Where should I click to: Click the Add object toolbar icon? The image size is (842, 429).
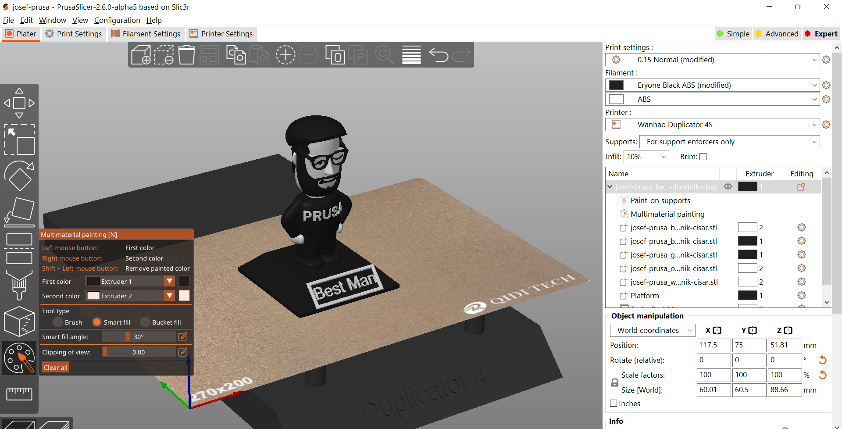(x=141, y=55)
